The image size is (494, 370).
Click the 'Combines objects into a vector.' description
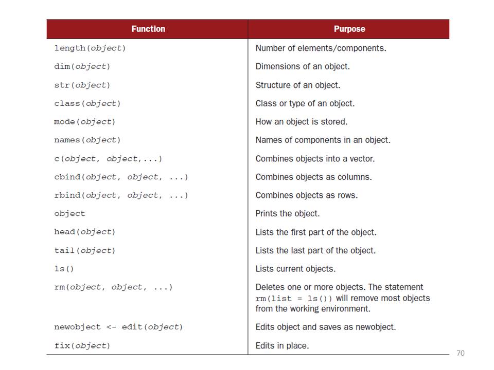click(x=315, y=159)
